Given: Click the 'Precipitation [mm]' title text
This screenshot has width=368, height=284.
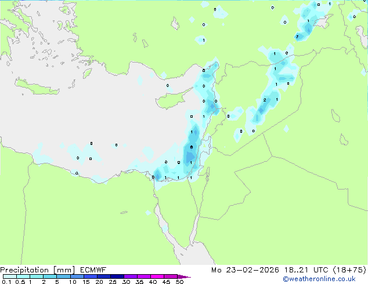Looking at the screenshot, I should (x=38, y=270).
